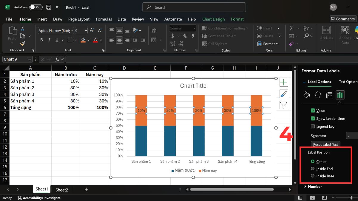
Task: Open the Comments button
Action: (343, 19)
